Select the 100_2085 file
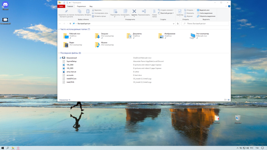The width and height of the screenshot is (267, 150). (x=70, y=68)
